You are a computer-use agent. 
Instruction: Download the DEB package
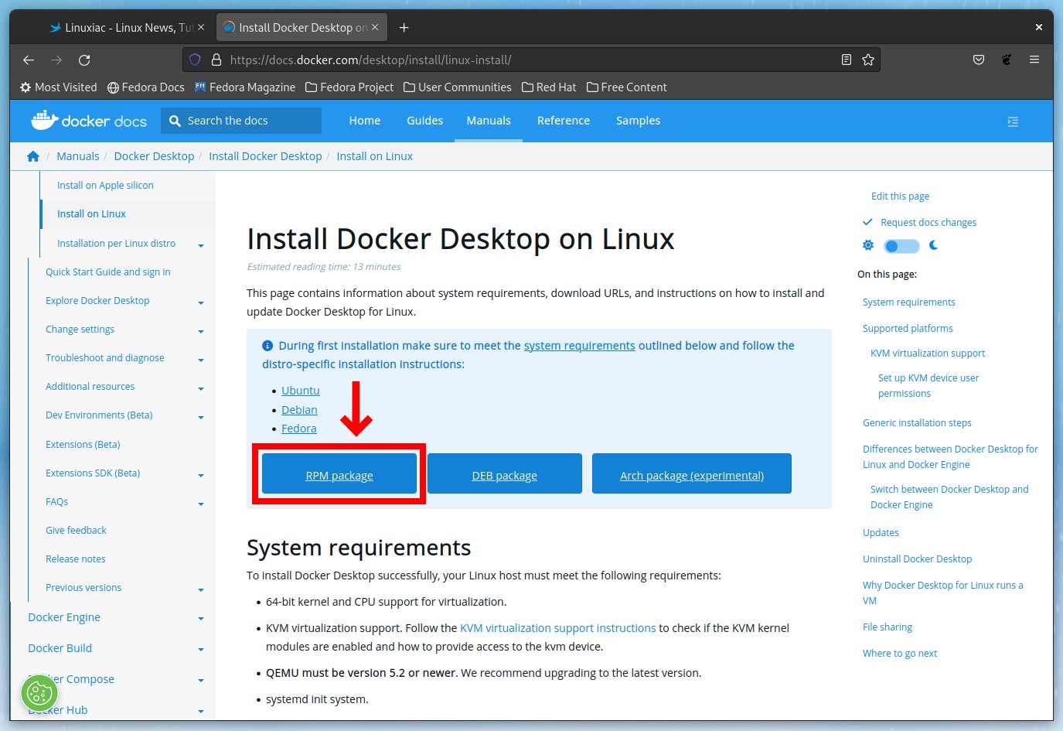(x=505, y=473)
